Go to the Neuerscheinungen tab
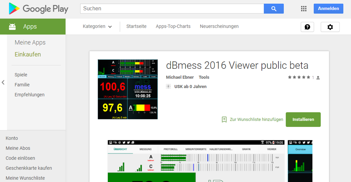351x182 pixels. (x=219, y=26)
